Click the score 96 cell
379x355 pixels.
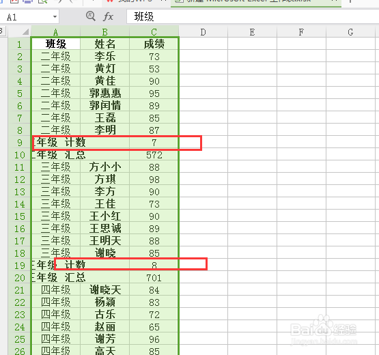pyautogui.click(x=154, y=339)
